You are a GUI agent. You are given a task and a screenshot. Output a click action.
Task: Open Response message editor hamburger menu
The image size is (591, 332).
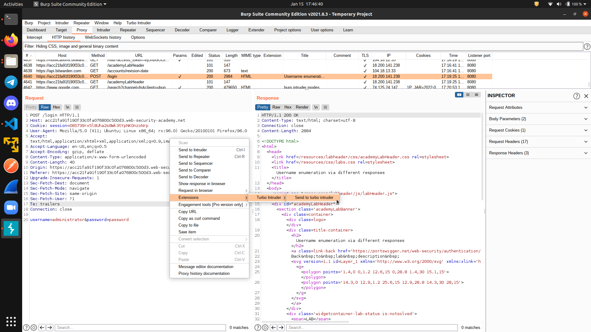click(325, 107)
